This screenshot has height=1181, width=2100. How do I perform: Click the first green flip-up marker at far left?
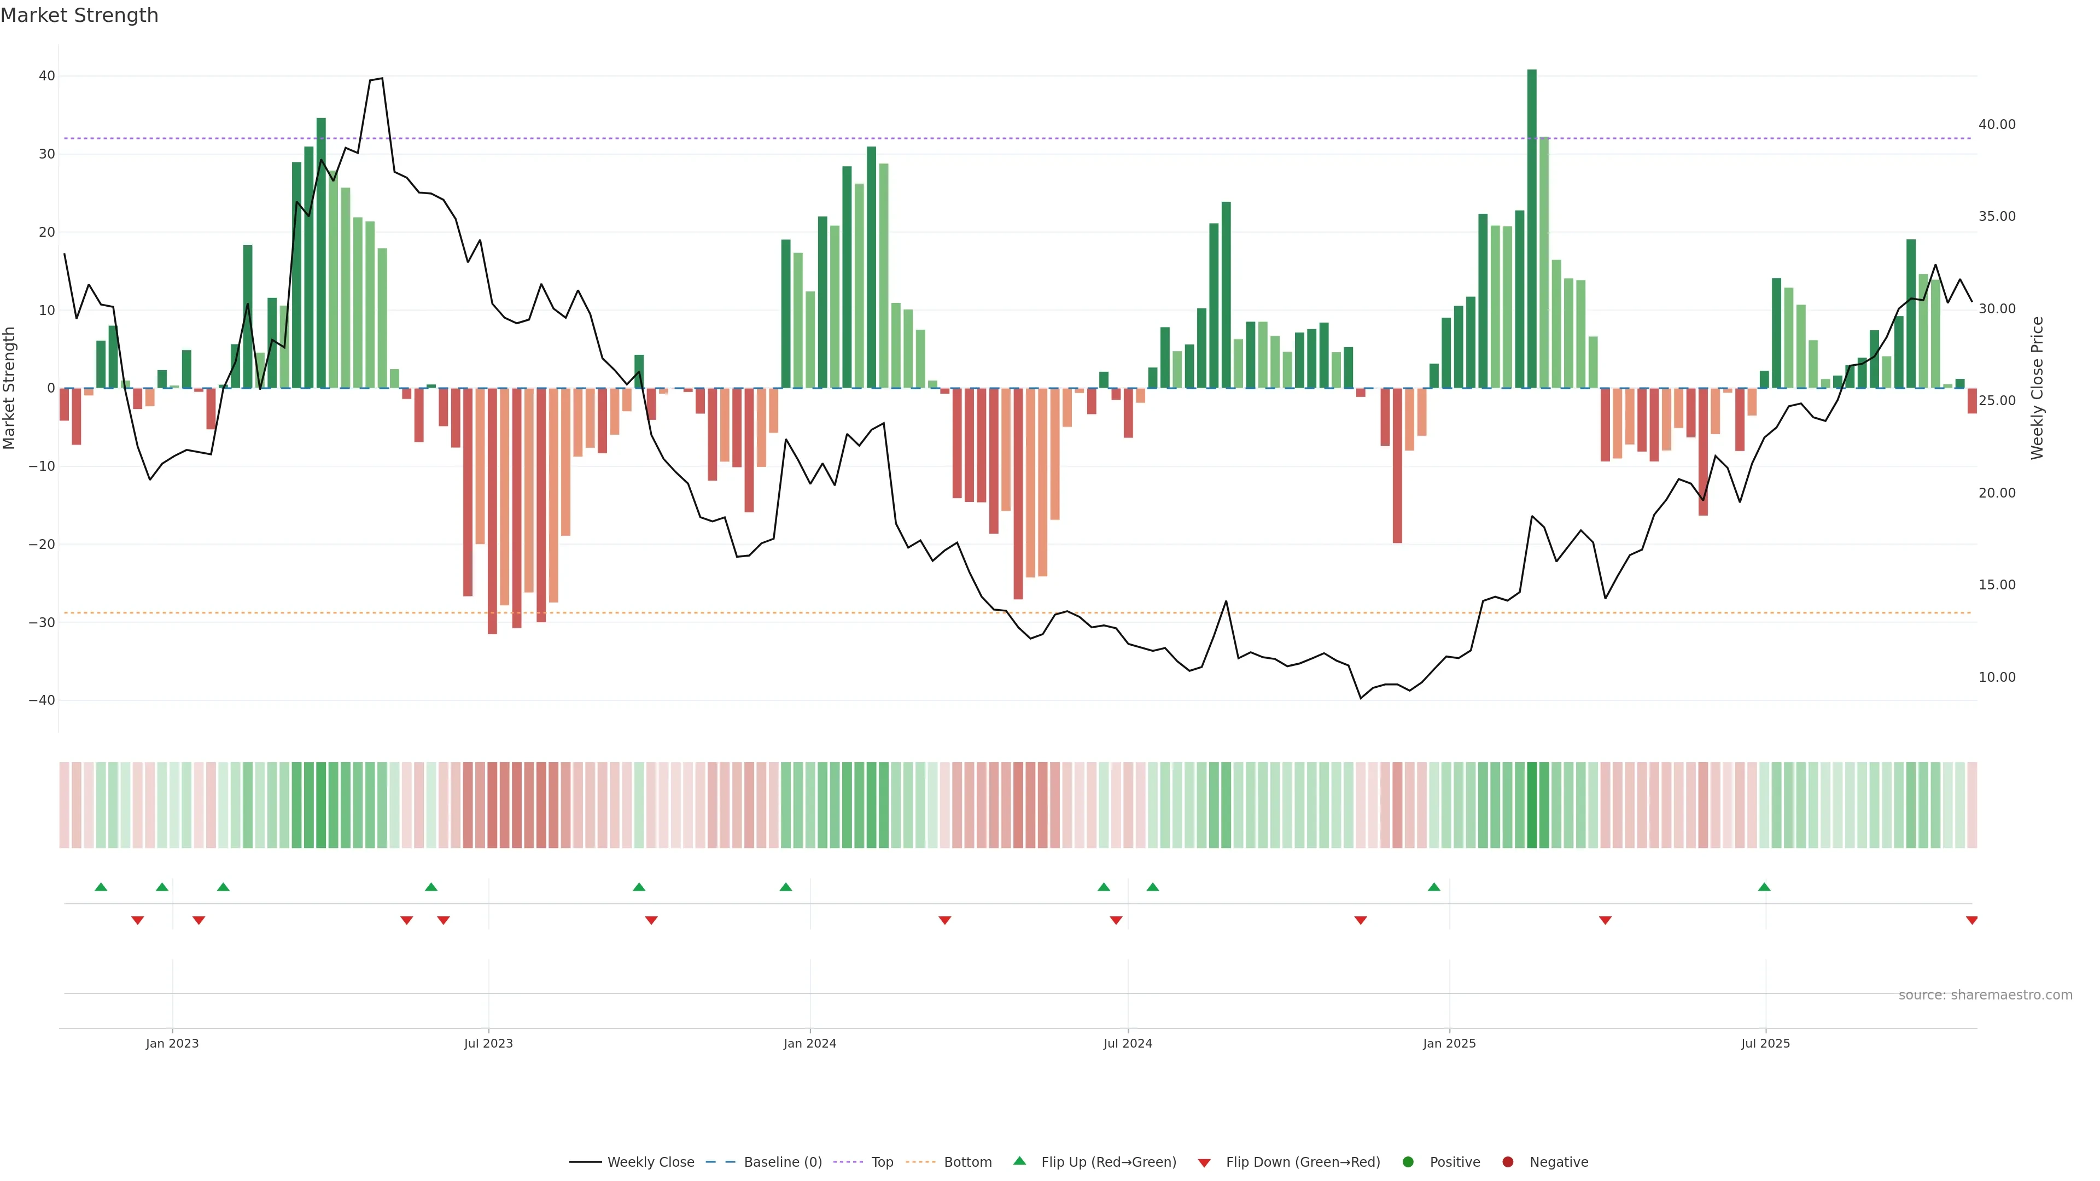tap(101, 887)
